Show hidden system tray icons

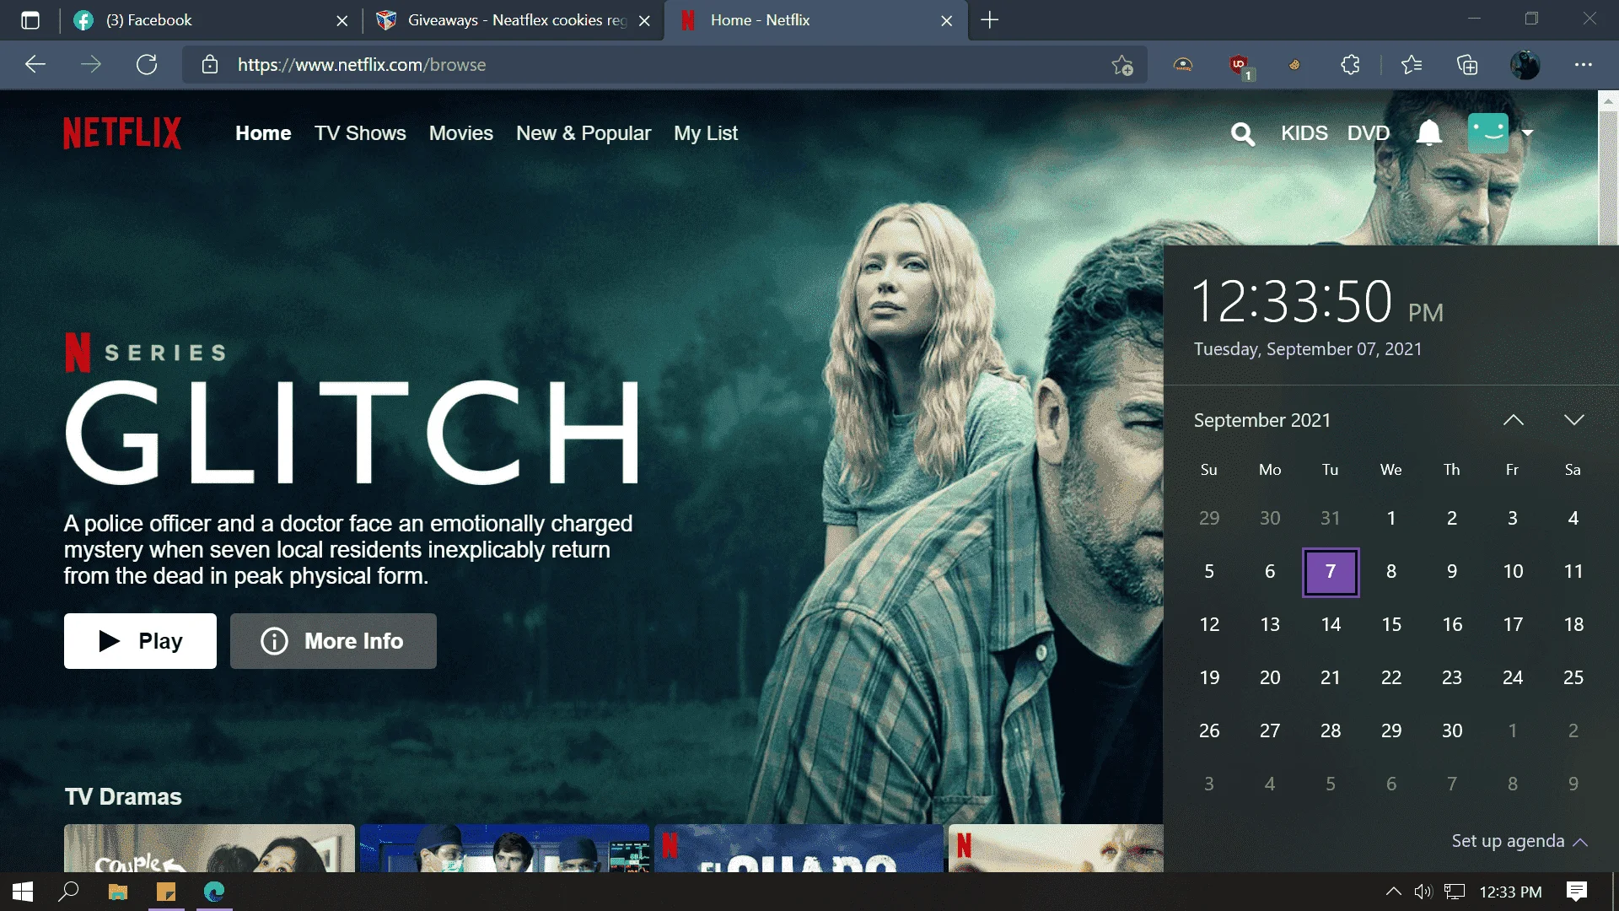[1394, 892]
